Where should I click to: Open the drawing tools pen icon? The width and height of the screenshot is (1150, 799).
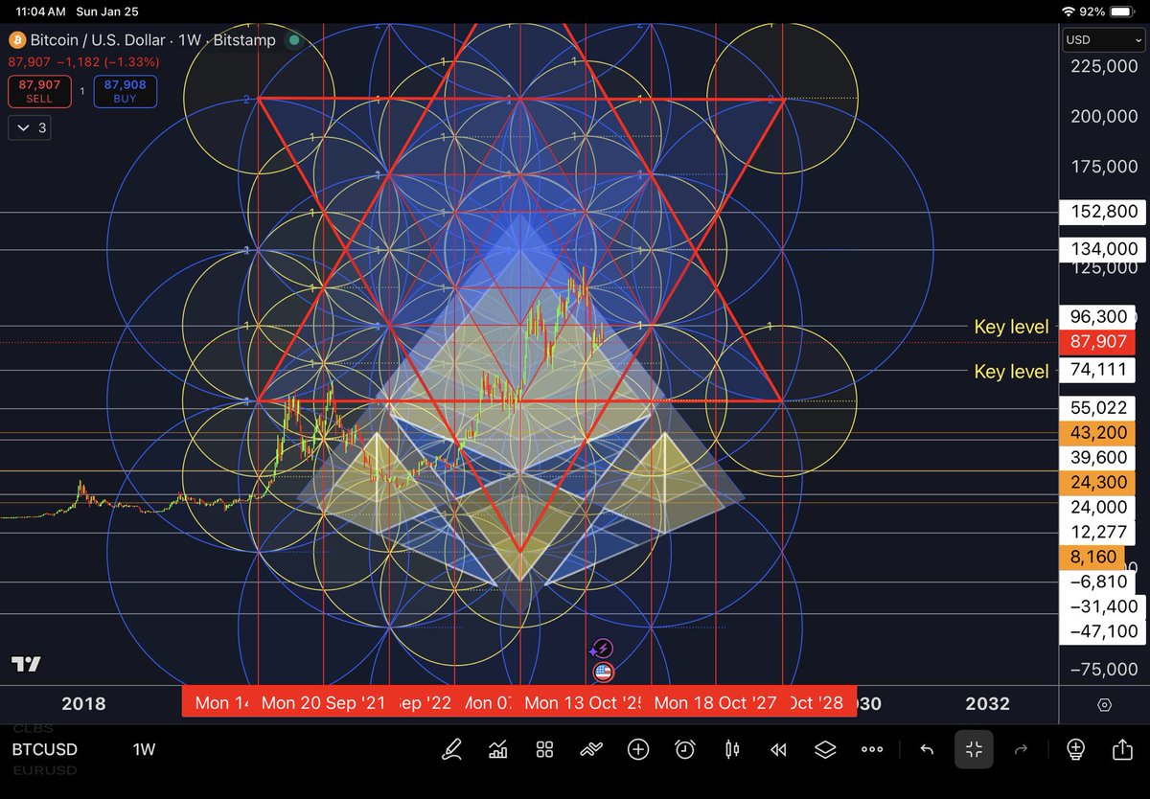pos(451,749)
